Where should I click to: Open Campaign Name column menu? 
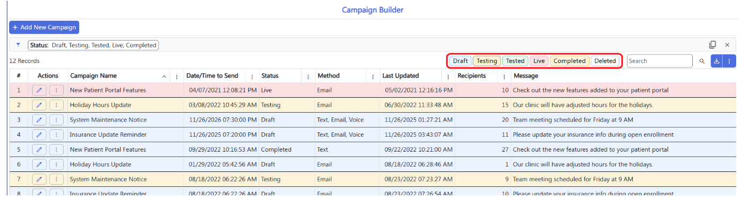coord(177,76)
